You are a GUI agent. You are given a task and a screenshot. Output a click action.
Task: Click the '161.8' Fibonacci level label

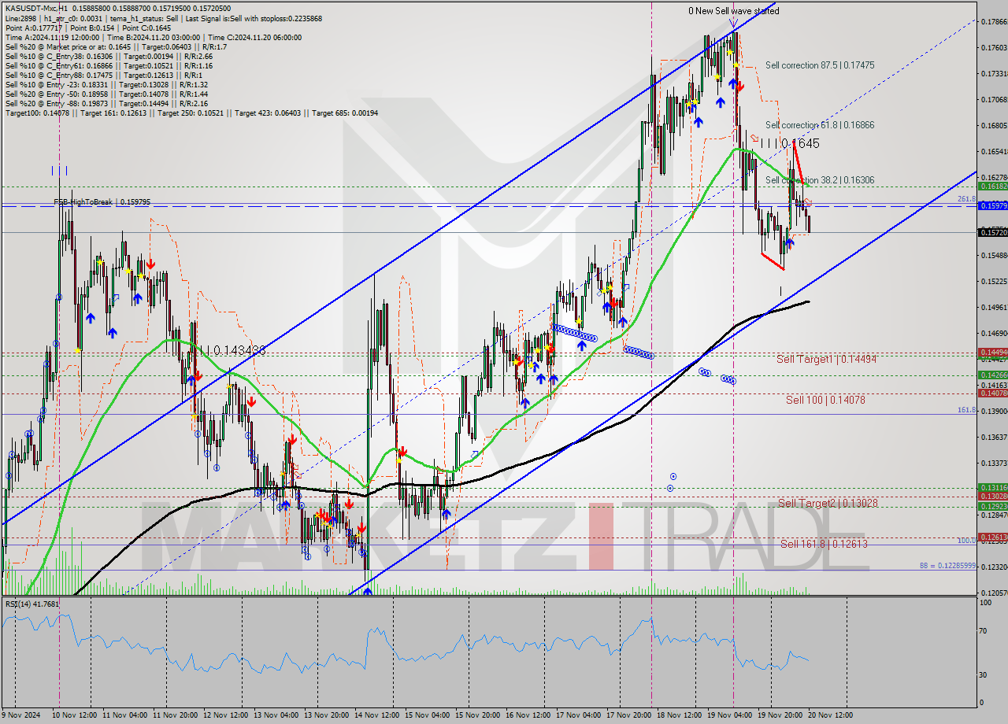(966, 410)
